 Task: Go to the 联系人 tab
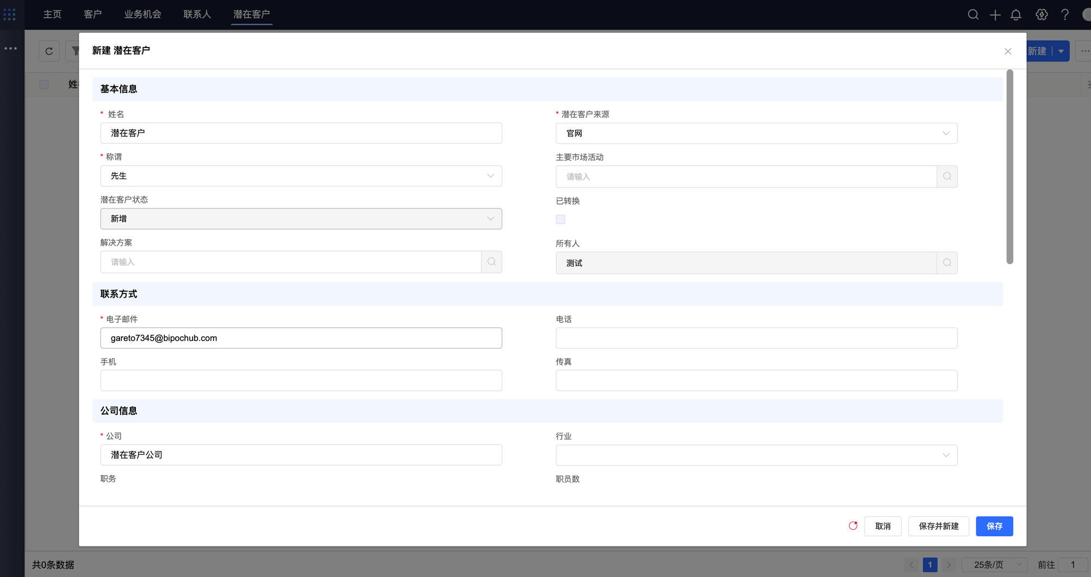[x=197, y=14]
